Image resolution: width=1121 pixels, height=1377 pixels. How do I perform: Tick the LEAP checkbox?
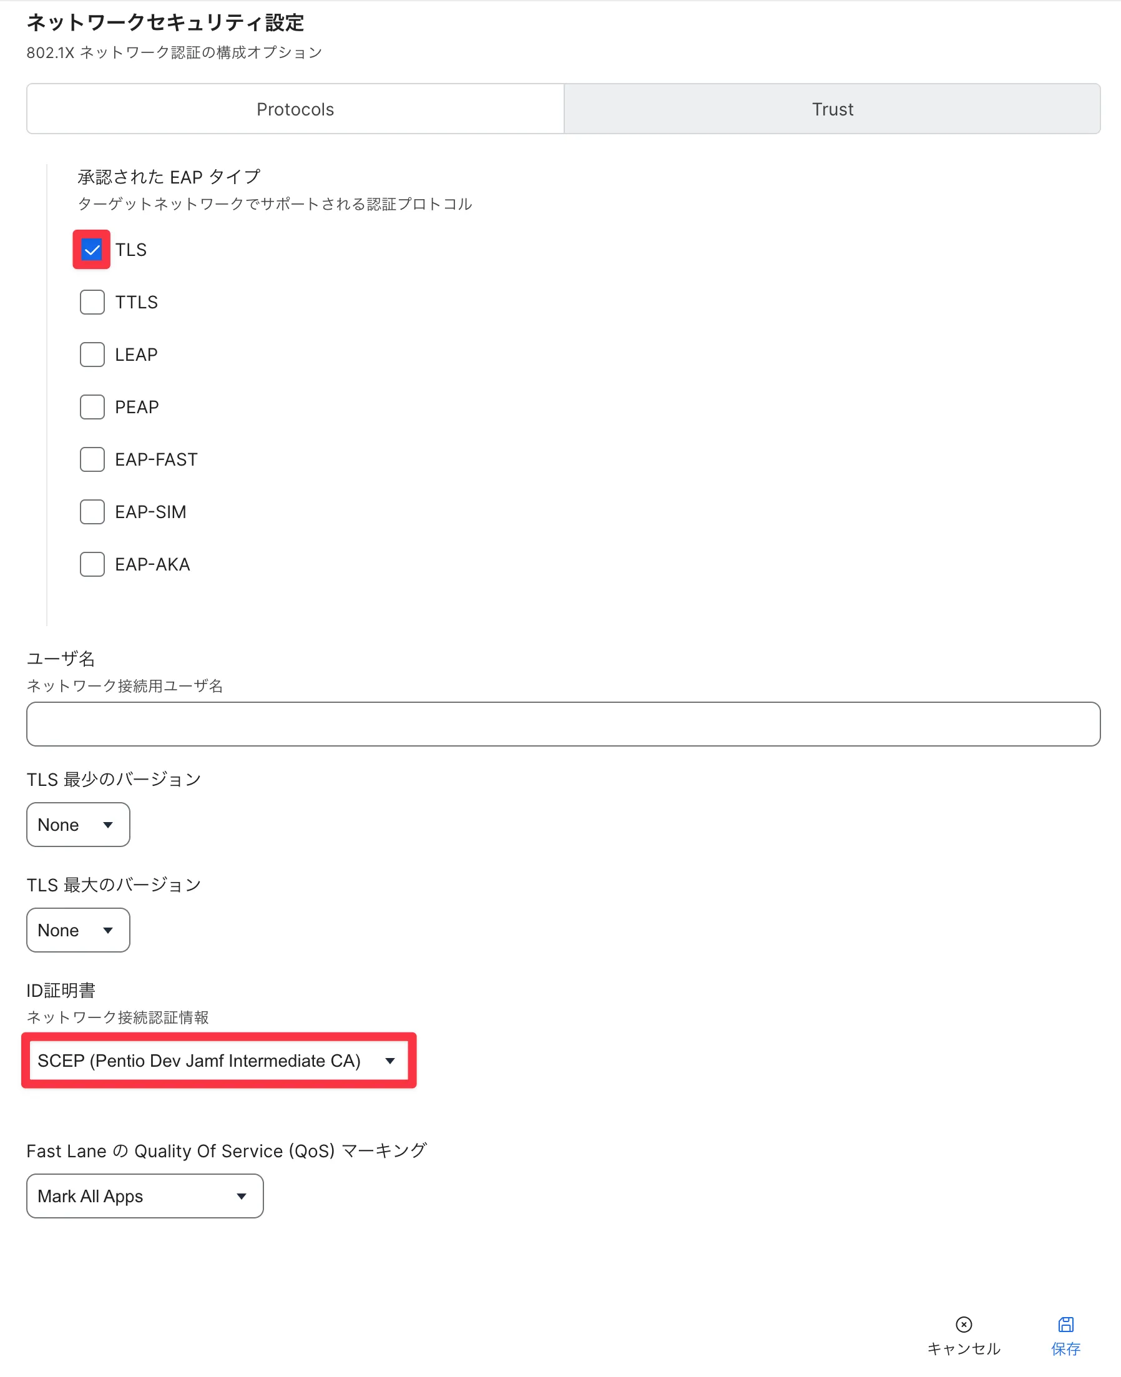pos(92,354)
